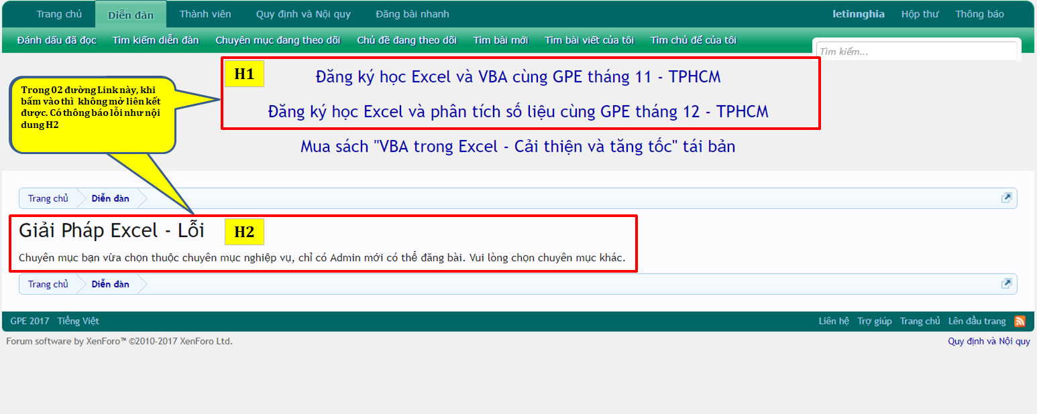
Task: Open Tiếng Việt language chooser
Action: click(x=78, y=322)
